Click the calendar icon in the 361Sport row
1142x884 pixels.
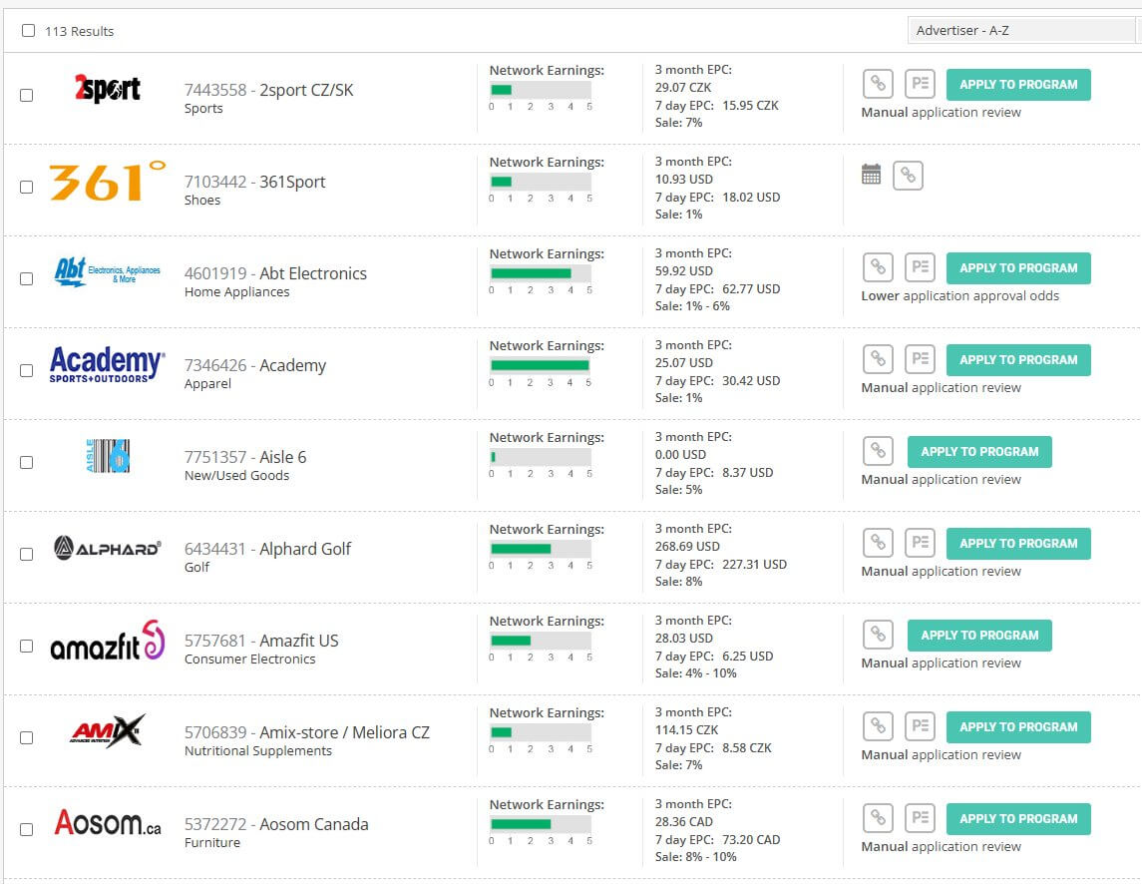click(871, 175)
